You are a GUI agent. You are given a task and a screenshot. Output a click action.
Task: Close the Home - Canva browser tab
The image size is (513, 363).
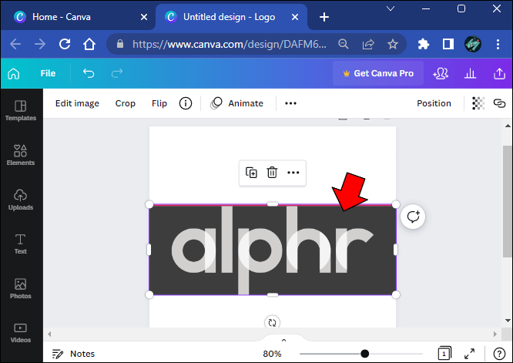click(x=144, y=17)
